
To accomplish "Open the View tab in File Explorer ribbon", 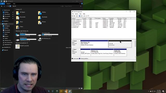I will click(14, 4).
